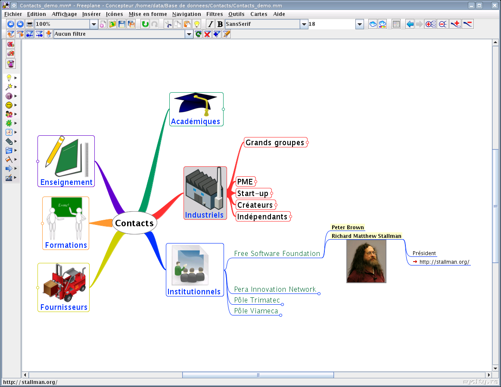Select the Free Software Foundation node
The image size is (501, 387).
tap(277, 253)
